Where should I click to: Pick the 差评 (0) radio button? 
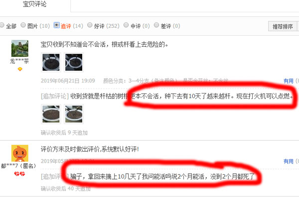(x=156, y=25)
